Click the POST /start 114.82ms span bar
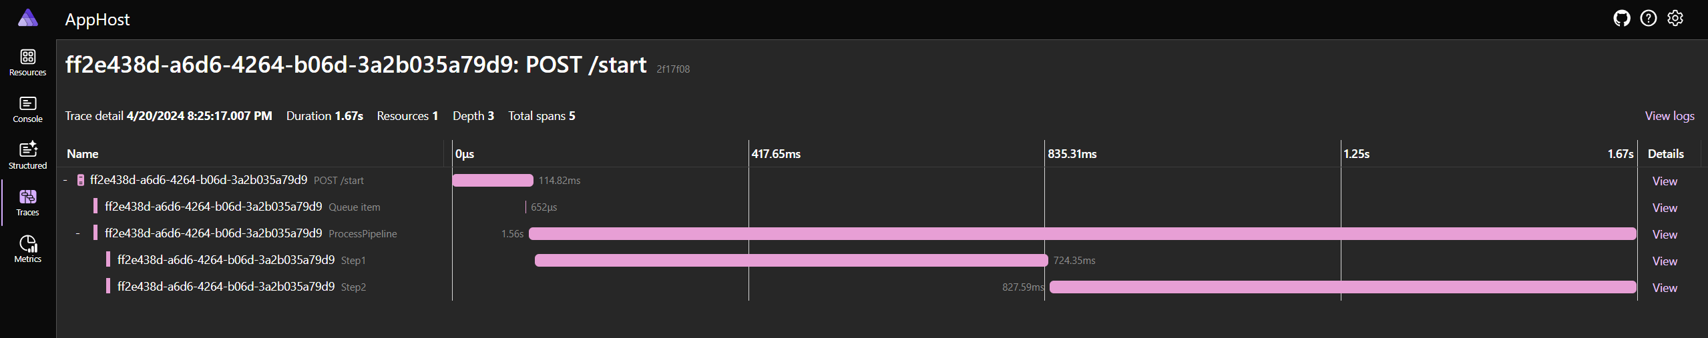This screenshot has width=1708, height=338. click(493, 180)
